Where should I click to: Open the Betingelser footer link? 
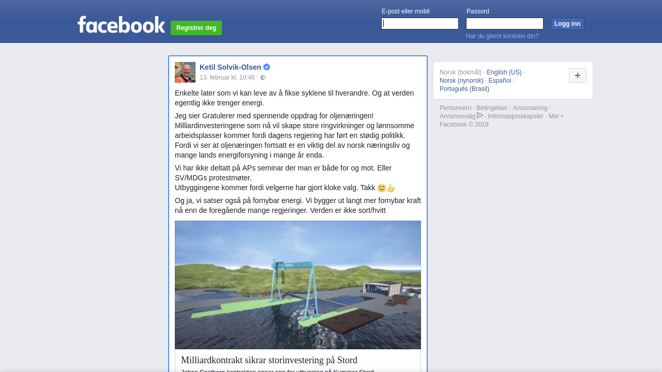coord(492,108)
